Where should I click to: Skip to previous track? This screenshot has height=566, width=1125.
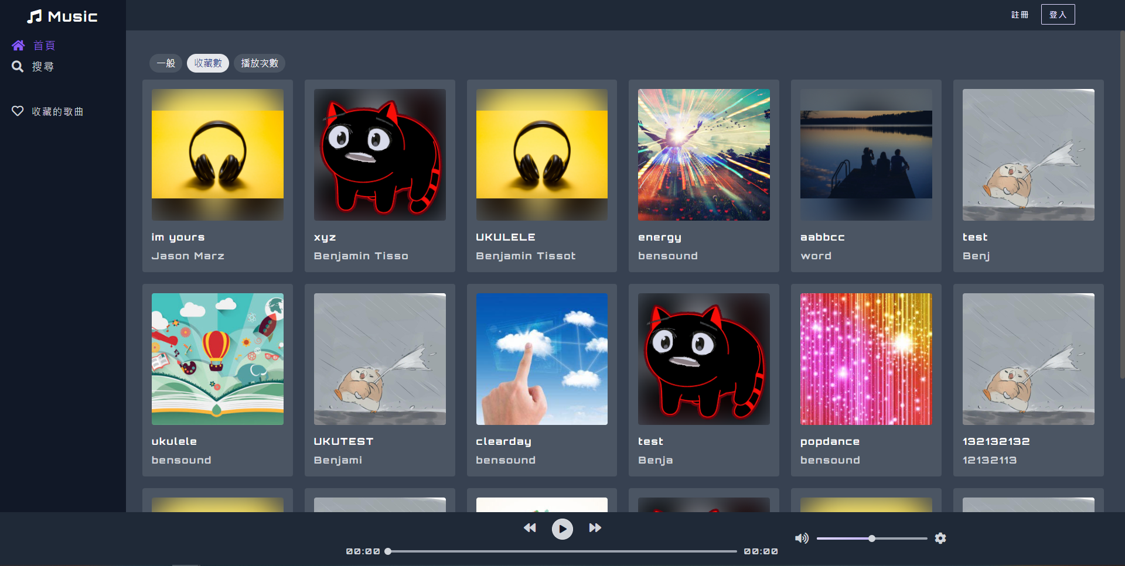tap(530, 528)
